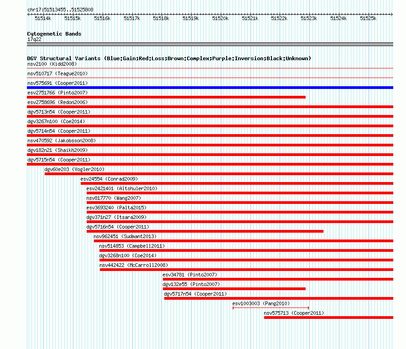Open dgv182n21 (Shaikh2009) variant
The image size is (406, 349).
click(57, 150)
